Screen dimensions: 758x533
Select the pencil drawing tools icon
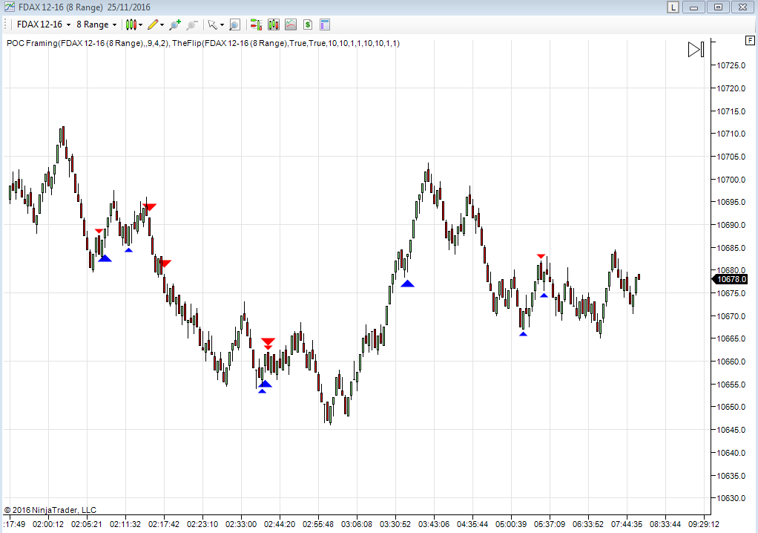coord(153,24)
